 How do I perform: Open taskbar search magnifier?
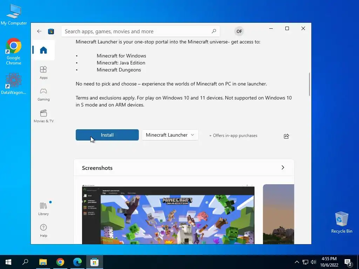pos(25,262)
